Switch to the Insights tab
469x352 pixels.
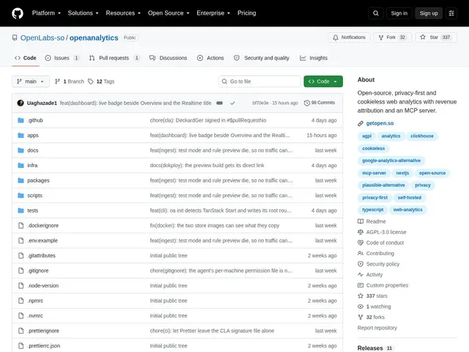click(314, 58)
